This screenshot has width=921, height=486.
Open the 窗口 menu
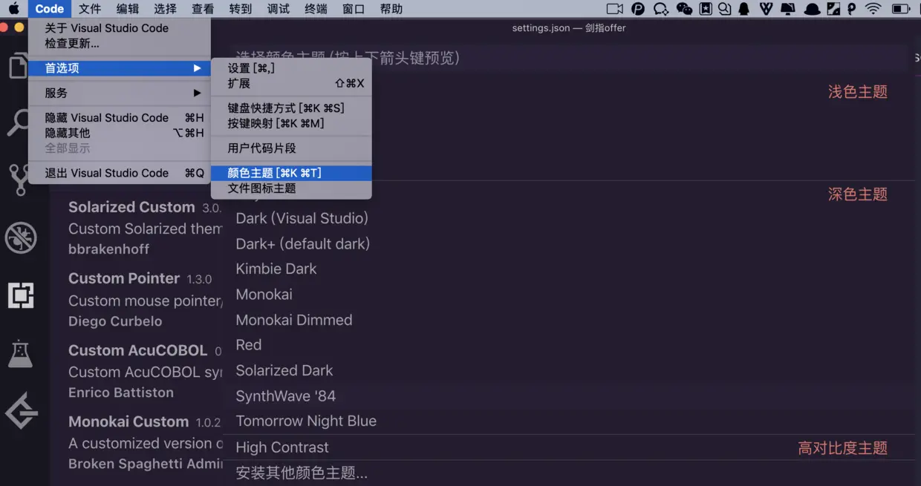point(354,9)
